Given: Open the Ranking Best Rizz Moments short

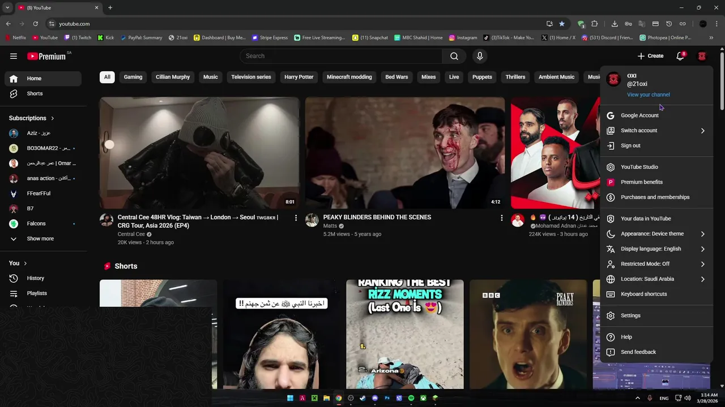Looking at the screenshot, I should 405,335.
